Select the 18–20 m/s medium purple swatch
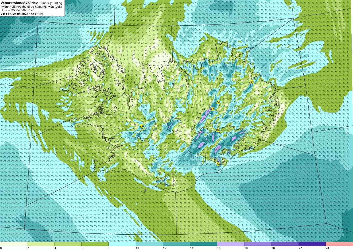 click(x=258, y=244)
